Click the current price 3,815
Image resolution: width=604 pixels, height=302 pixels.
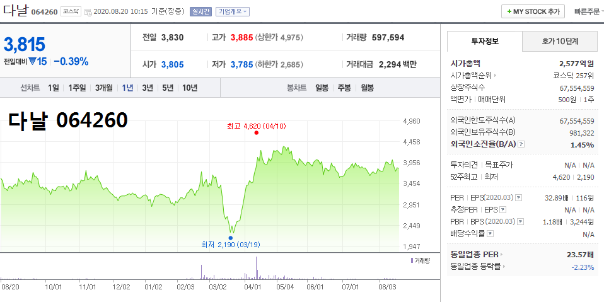pyautogui.click(x=25, y=45)
